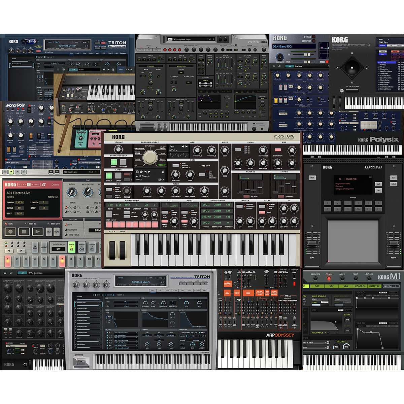Click the Electribe left arrow button
The image size is (404, 404).
coord(9,250)
